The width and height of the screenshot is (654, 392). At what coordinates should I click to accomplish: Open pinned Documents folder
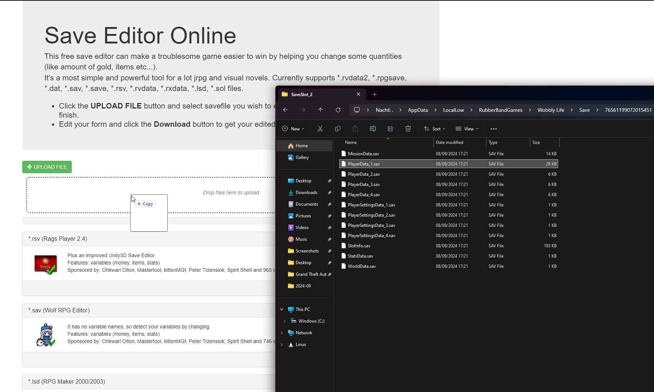tap(307, 204)
